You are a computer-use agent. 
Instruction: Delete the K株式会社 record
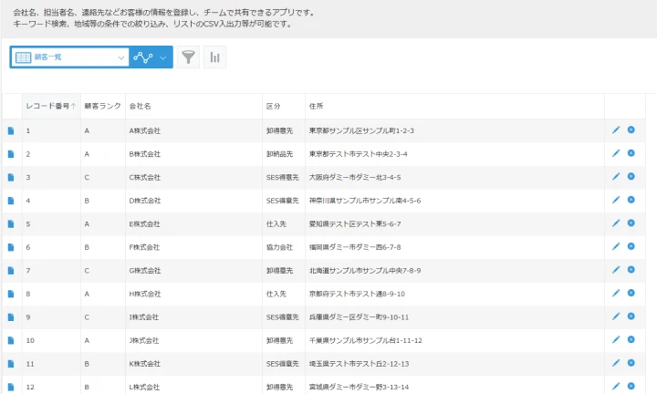[x=631, y=363]
